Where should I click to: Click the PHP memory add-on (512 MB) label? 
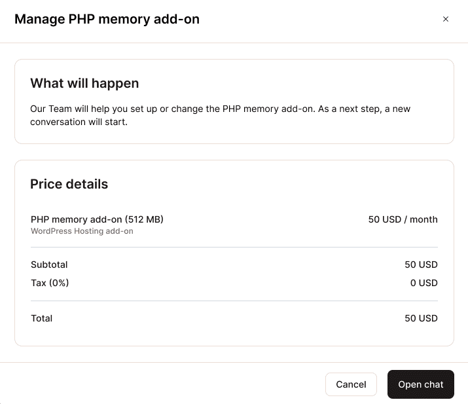97,219
